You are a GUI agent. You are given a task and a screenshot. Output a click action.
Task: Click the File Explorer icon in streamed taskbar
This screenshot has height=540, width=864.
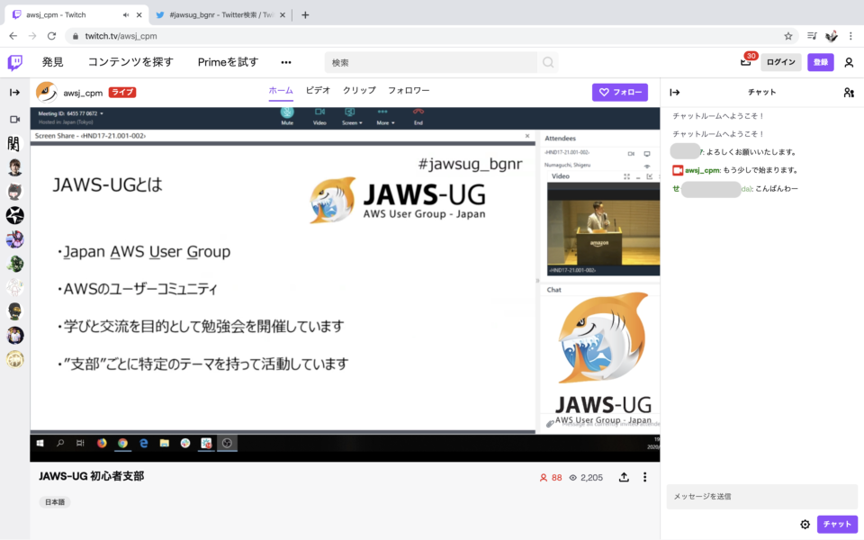point(164,443)
